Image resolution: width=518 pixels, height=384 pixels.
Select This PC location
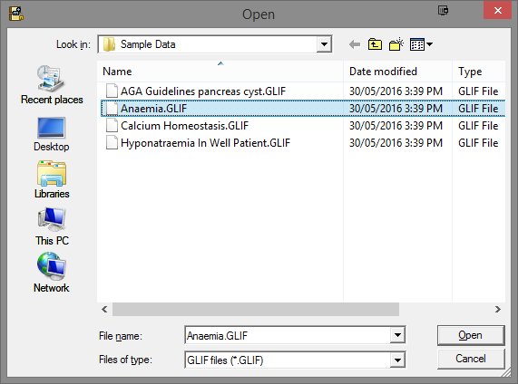coord(52,226)
